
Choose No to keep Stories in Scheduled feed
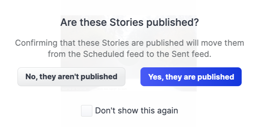point(71,77)
